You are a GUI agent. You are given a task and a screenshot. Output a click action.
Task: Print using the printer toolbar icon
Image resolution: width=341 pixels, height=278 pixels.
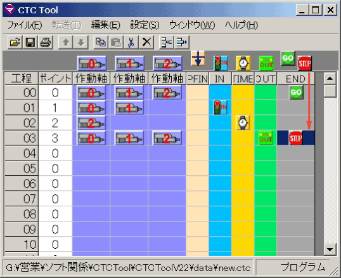click(46, 43)
